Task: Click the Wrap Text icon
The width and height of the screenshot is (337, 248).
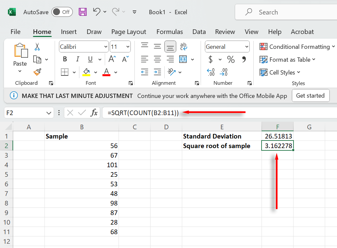Action: coord(183,47)
